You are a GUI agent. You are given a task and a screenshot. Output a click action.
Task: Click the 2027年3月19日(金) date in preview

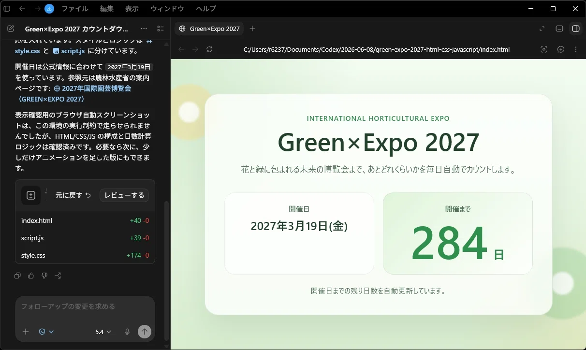299,226
